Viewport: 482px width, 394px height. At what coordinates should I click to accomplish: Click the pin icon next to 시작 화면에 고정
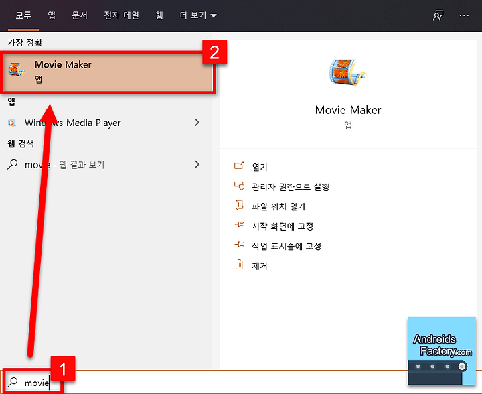[x=240, y=224]
